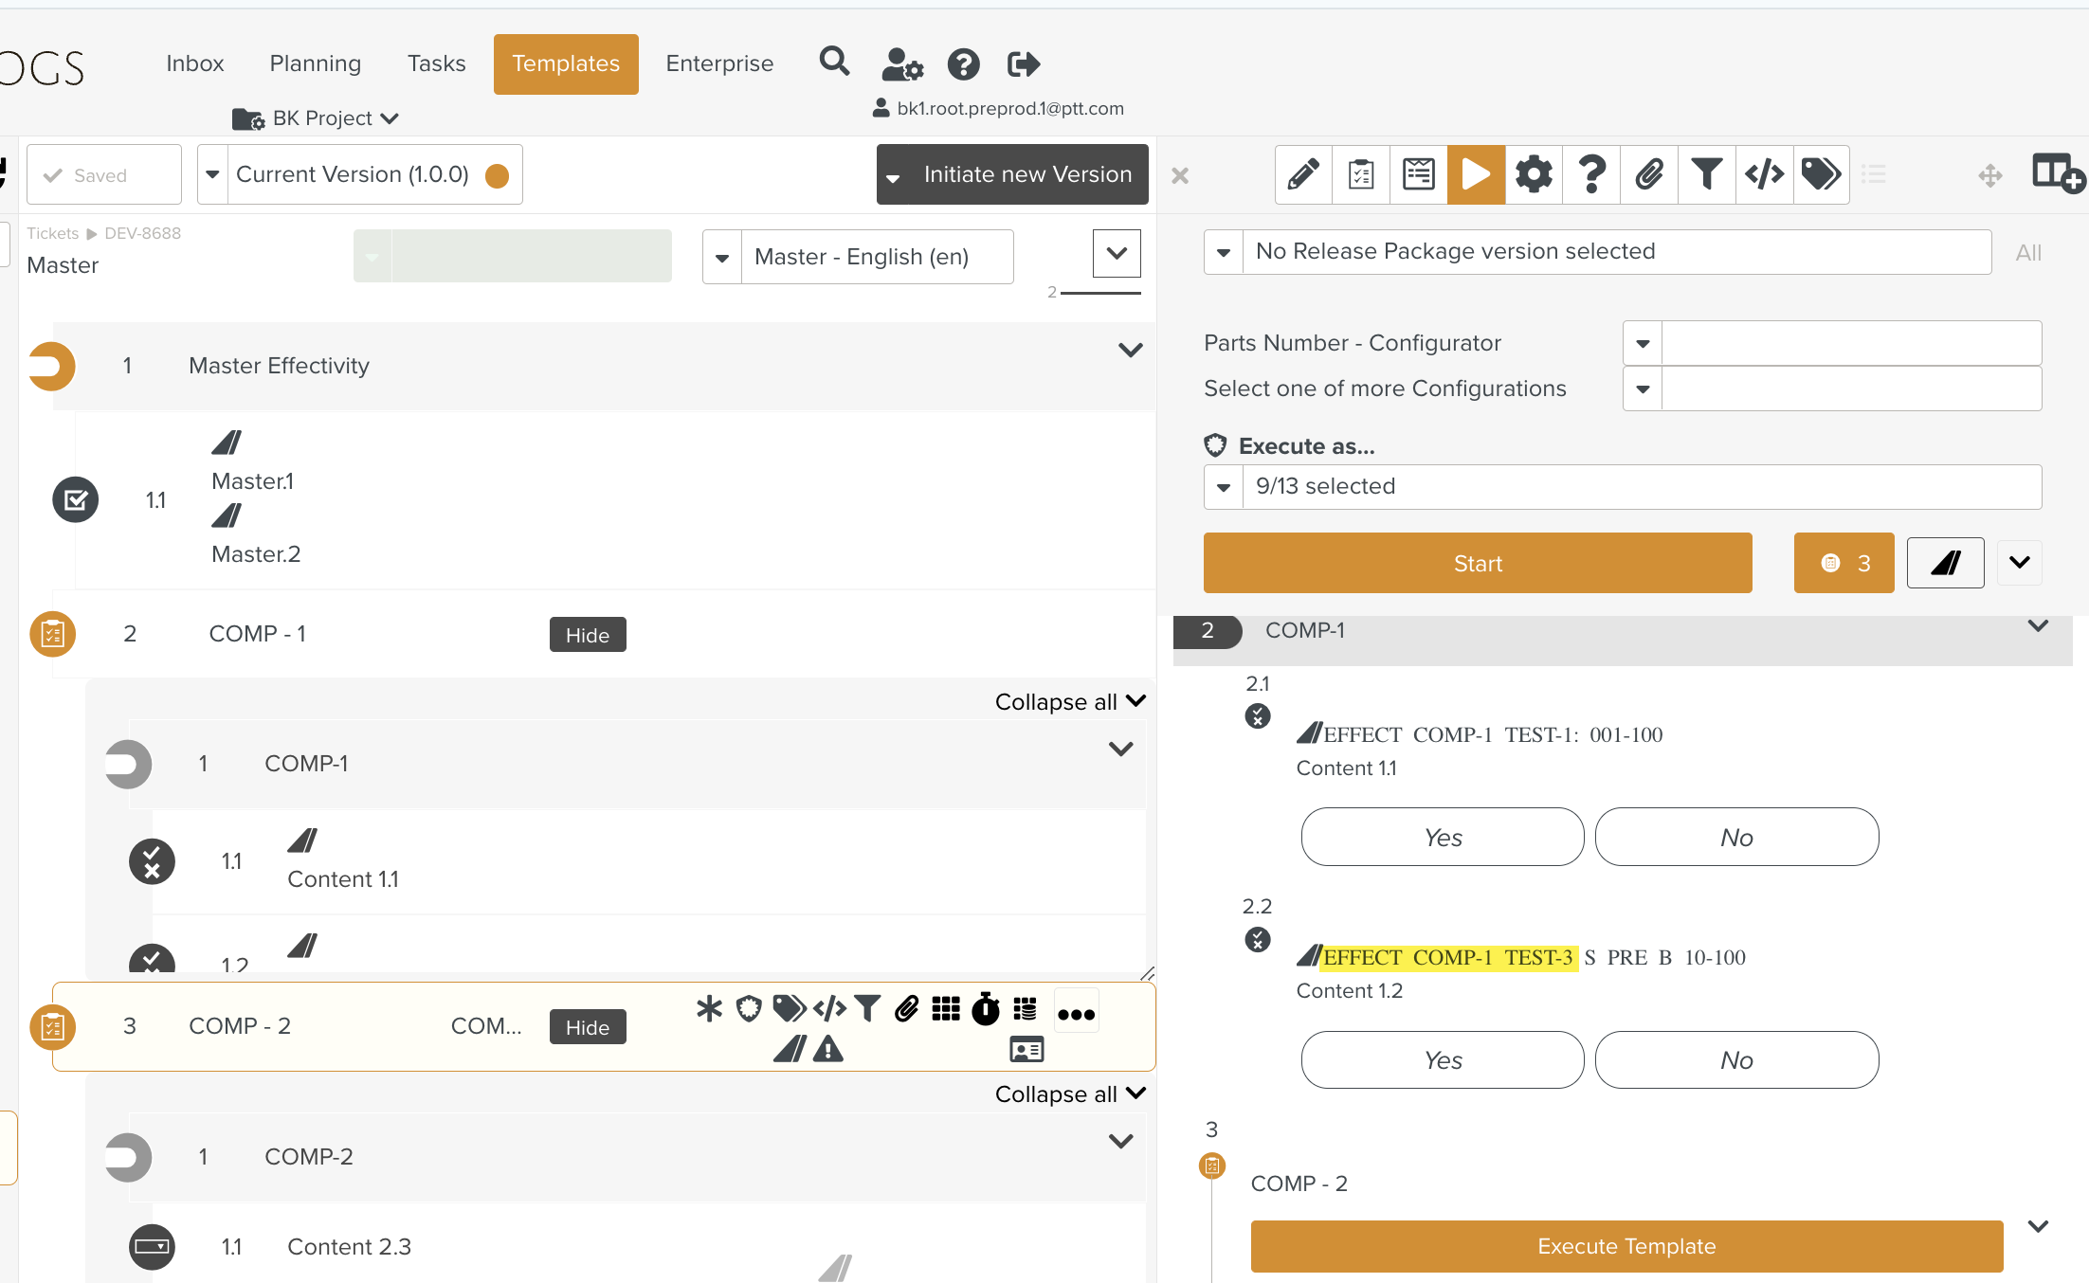
Task: Hide the COMP - 1 section
Action: 587,635
